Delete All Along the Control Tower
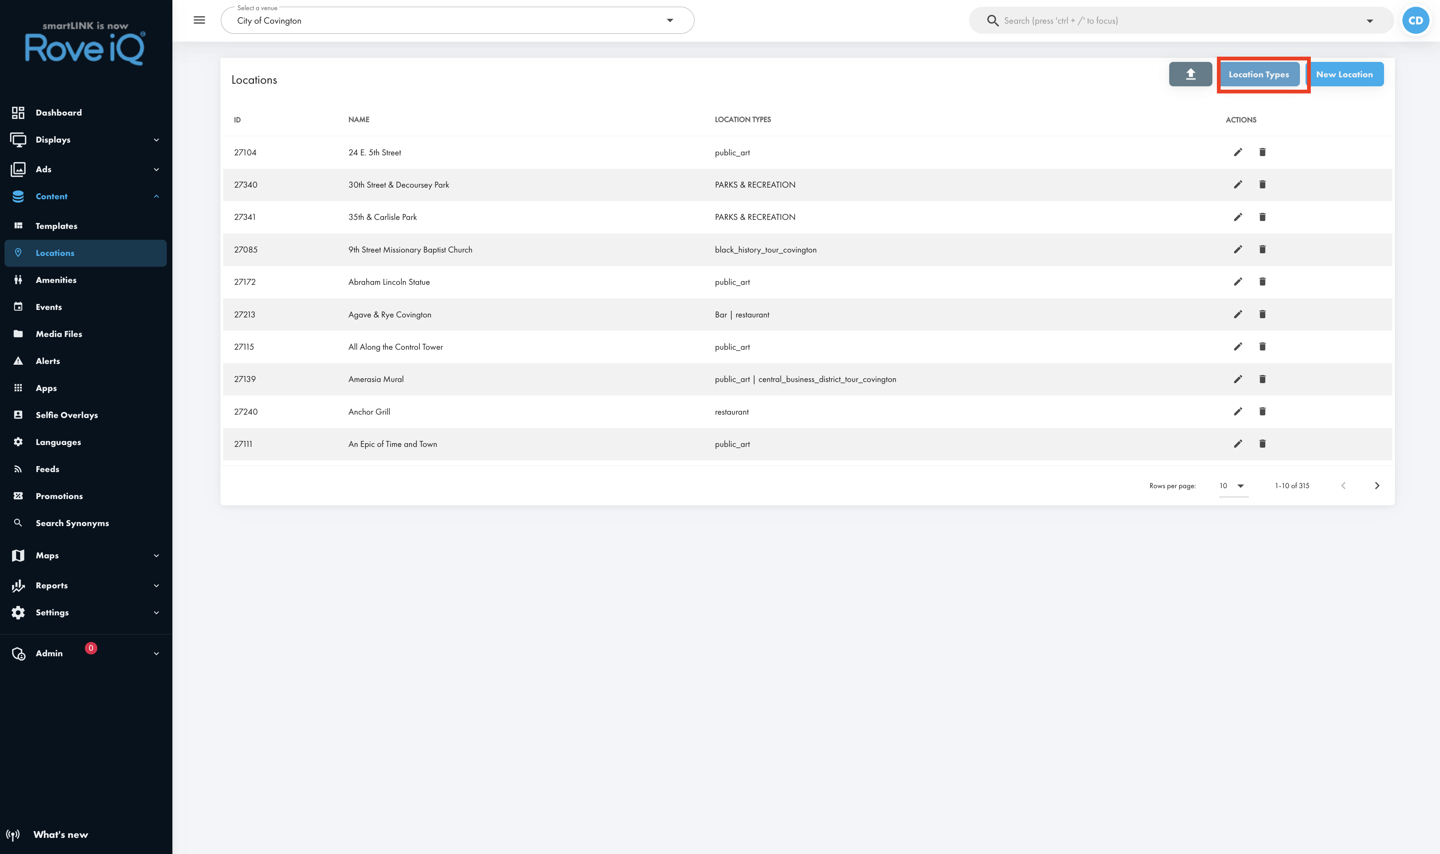The width and height of the screenshot is (1440, 854). point(1262,346)
